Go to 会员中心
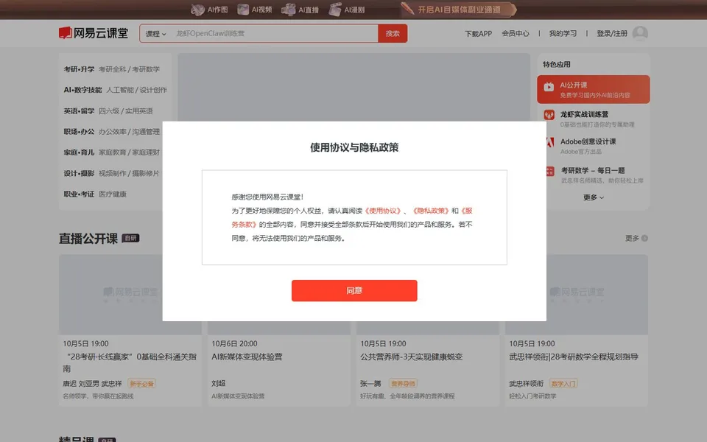The width and height of the screenshot is (707, 442). pos(516,33)
